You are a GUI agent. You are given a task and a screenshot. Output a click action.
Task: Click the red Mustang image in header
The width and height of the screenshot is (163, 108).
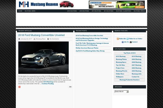[67, 4]
